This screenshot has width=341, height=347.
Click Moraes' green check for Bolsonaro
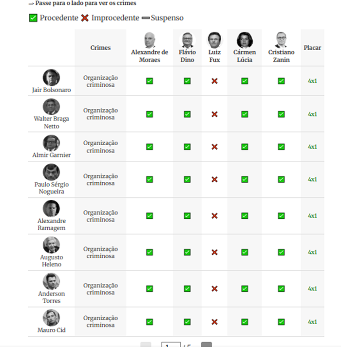click(x=150, y=81)
